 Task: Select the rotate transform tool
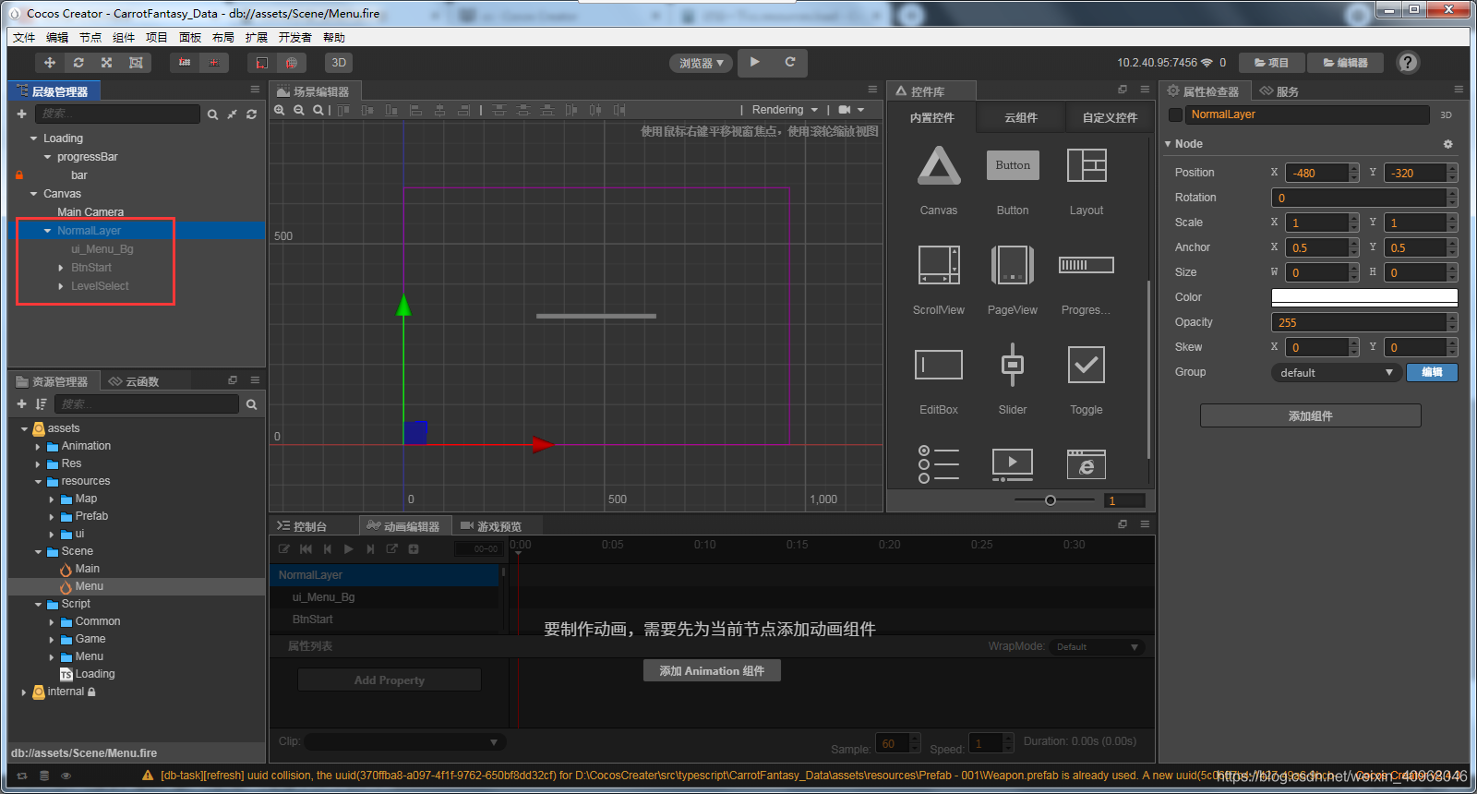click(78, 63)
